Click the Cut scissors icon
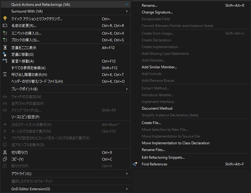 5,152
